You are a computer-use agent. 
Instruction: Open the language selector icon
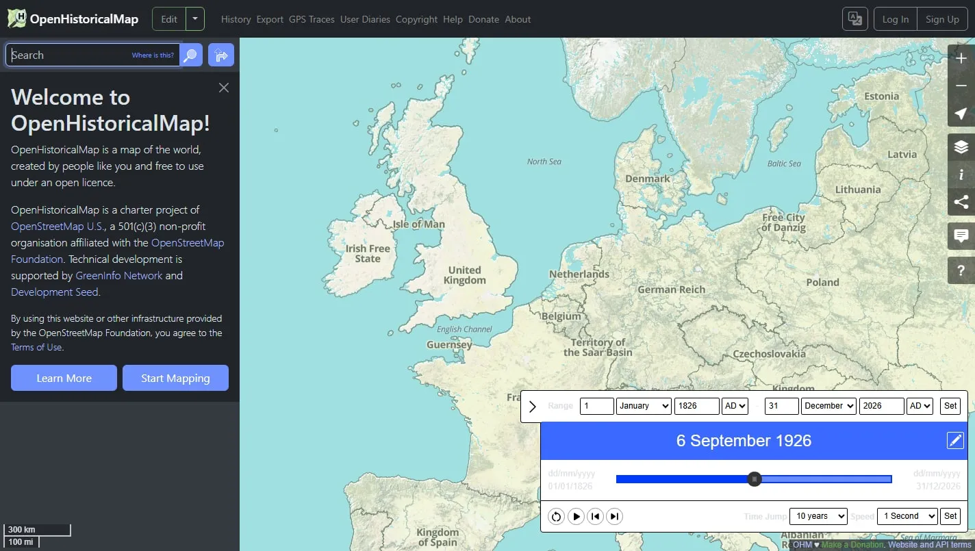855,19
